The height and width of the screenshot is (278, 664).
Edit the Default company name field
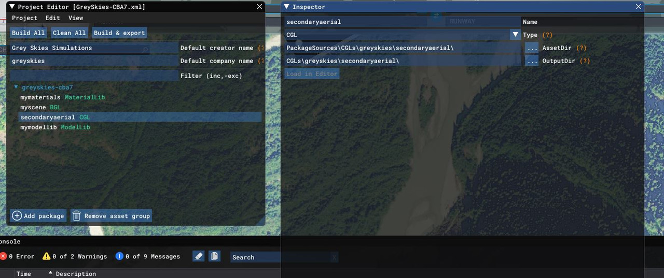(x=94, y=61)
